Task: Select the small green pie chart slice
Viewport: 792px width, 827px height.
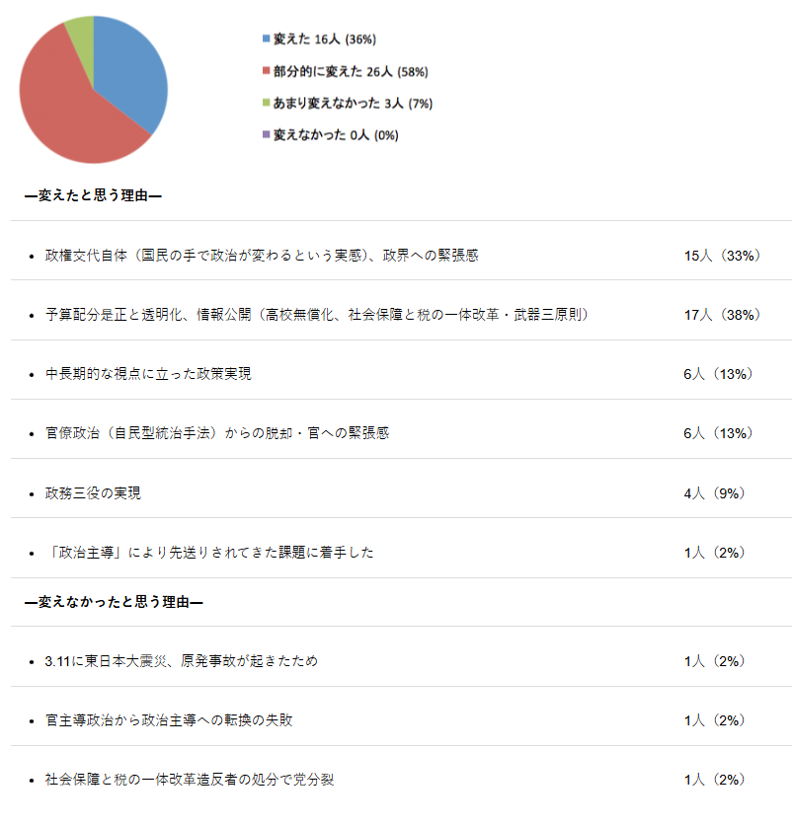Action: click(x=81, y=31)
